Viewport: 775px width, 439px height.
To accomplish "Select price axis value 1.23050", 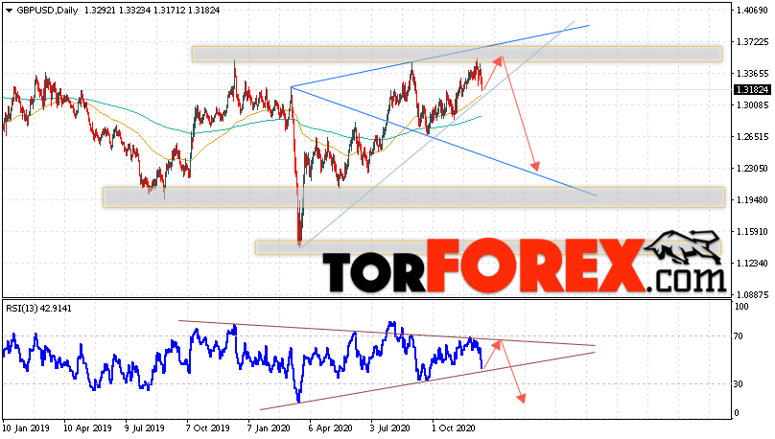I will [x=752, y=169].
